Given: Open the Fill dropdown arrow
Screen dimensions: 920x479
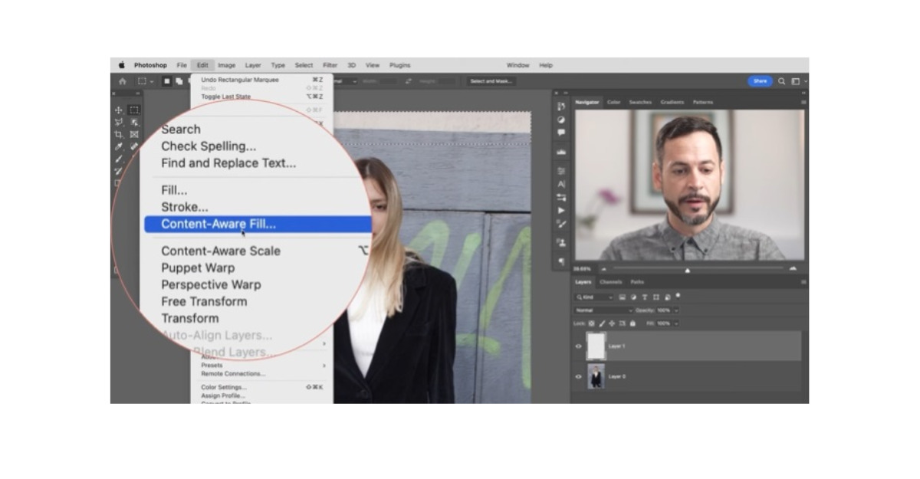Looking at the screenshot, I should tap(676, 323).
